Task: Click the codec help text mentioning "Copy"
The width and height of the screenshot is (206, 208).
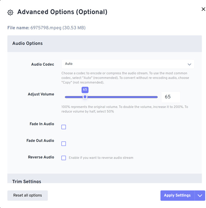Action: click(125, 78)
